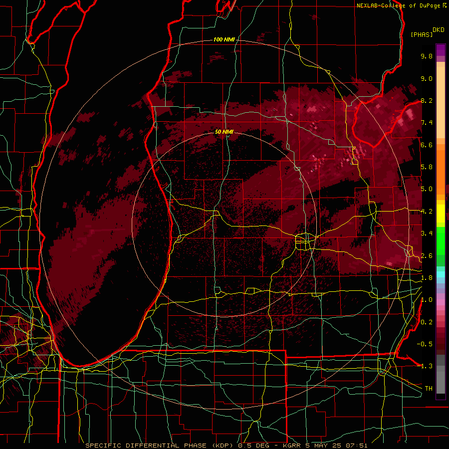Screen dimensions: 449x449
Task: Click the -0.5 value on the color scale
Action: pos(425,344)
